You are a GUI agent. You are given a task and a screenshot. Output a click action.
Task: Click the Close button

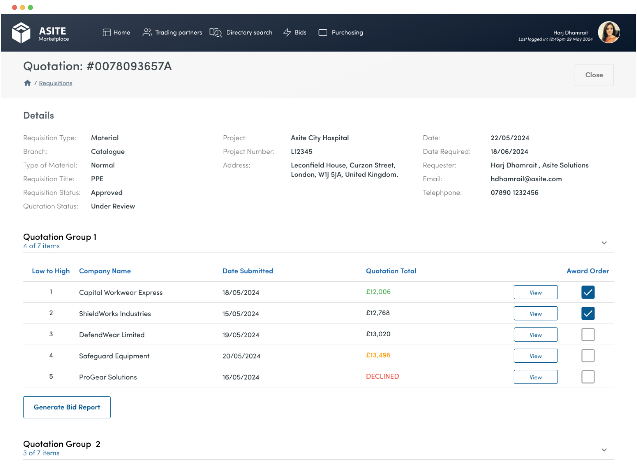coord(594,75)
